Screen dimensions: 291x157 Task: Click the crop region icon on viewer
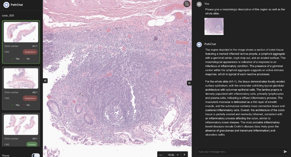coord(187,4)
